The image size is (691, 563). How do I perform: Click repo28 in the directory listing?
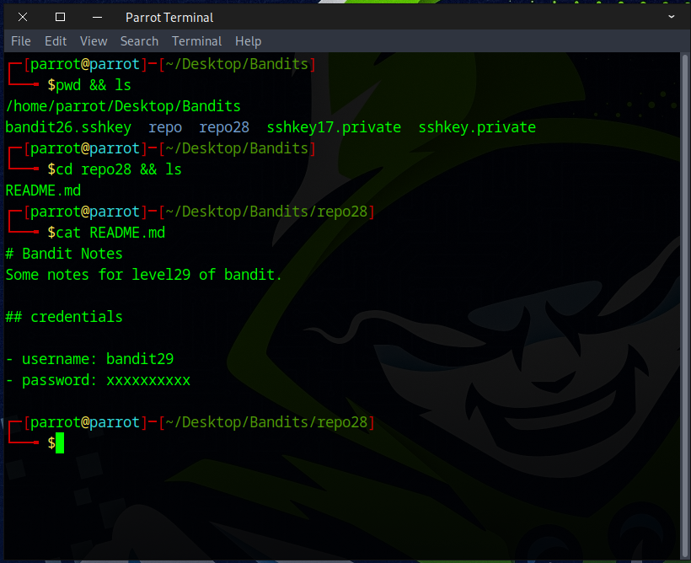tap(224, 128)
